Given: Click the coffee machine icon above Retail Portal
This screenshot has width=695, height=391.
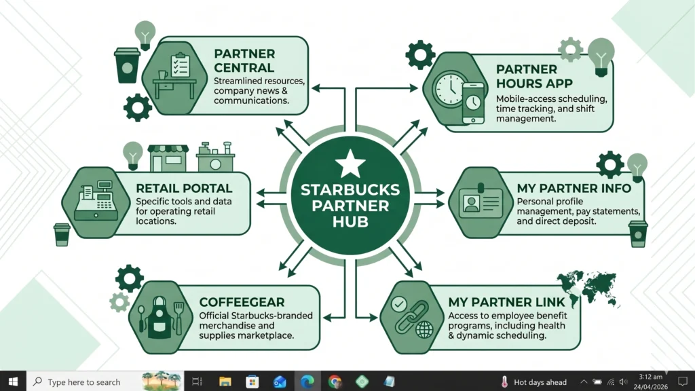Looking at the screenshot, I should click(x=215, y=157).
